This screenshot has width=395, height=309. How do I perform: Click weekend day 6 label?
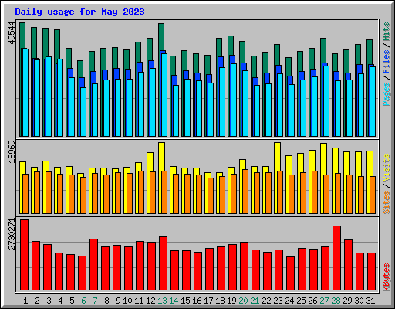coord(83,301)
